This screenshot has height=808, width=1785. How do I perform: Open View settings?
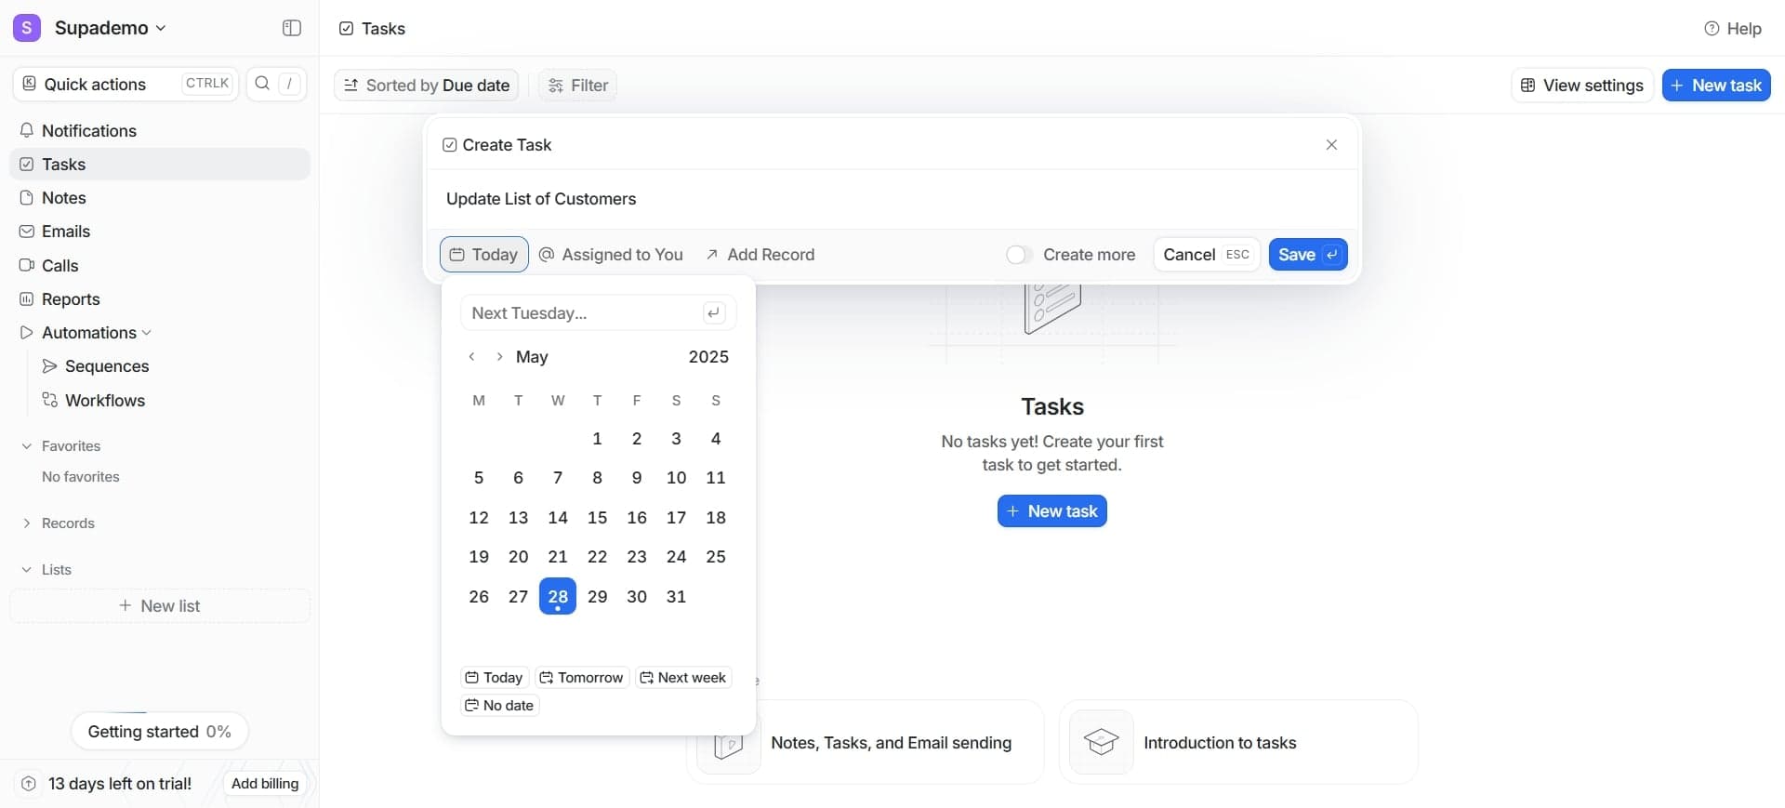point(1582,85)
